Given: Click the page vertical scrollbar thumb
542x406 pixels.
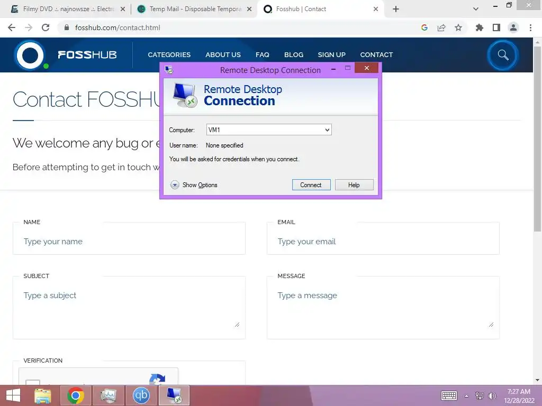Looking at the screenshot, I should tap(537, 138).
